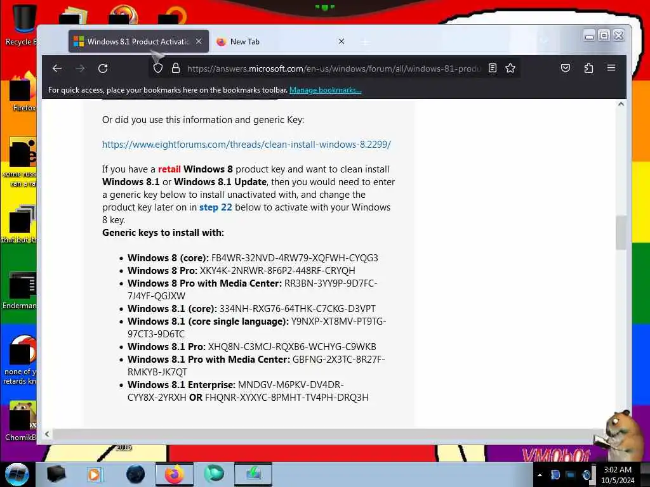The image size is (650, 487).
Task: Open a new tab with plus button
Action: coord(365,42)
